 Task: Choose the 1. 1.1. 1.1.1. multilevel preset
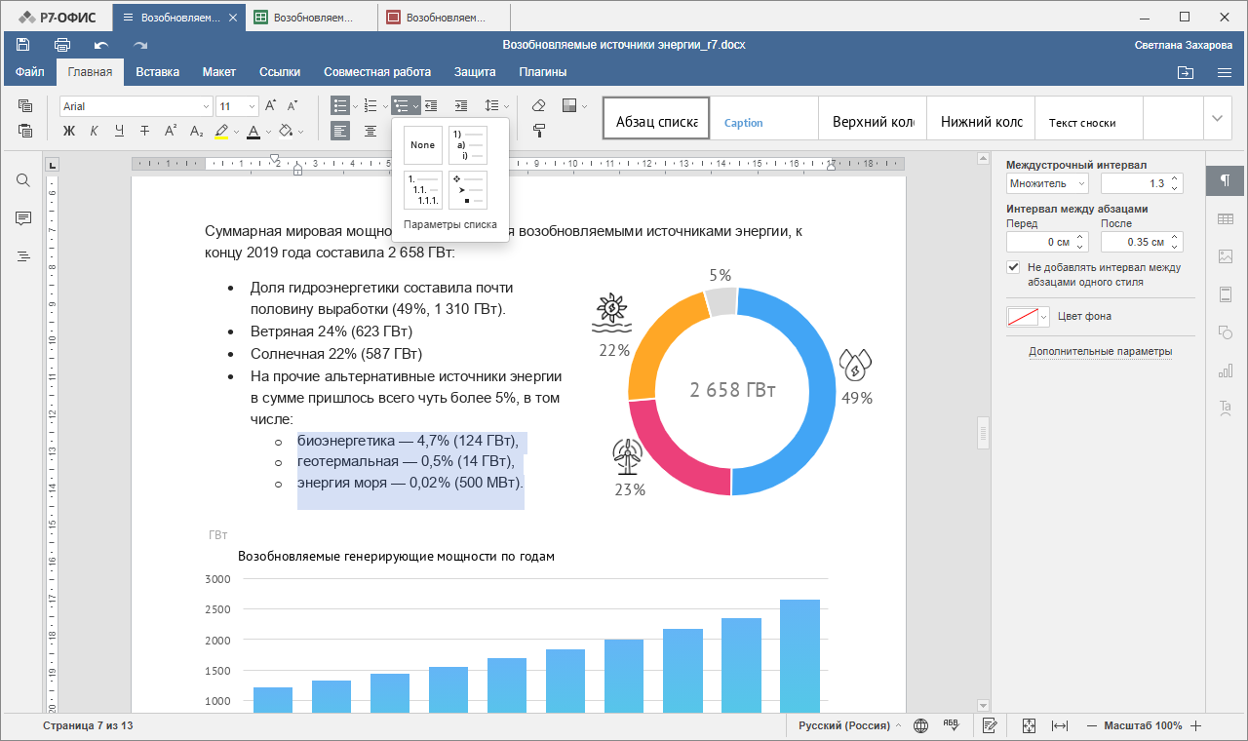pyautogui.click(x=423, y=190)
